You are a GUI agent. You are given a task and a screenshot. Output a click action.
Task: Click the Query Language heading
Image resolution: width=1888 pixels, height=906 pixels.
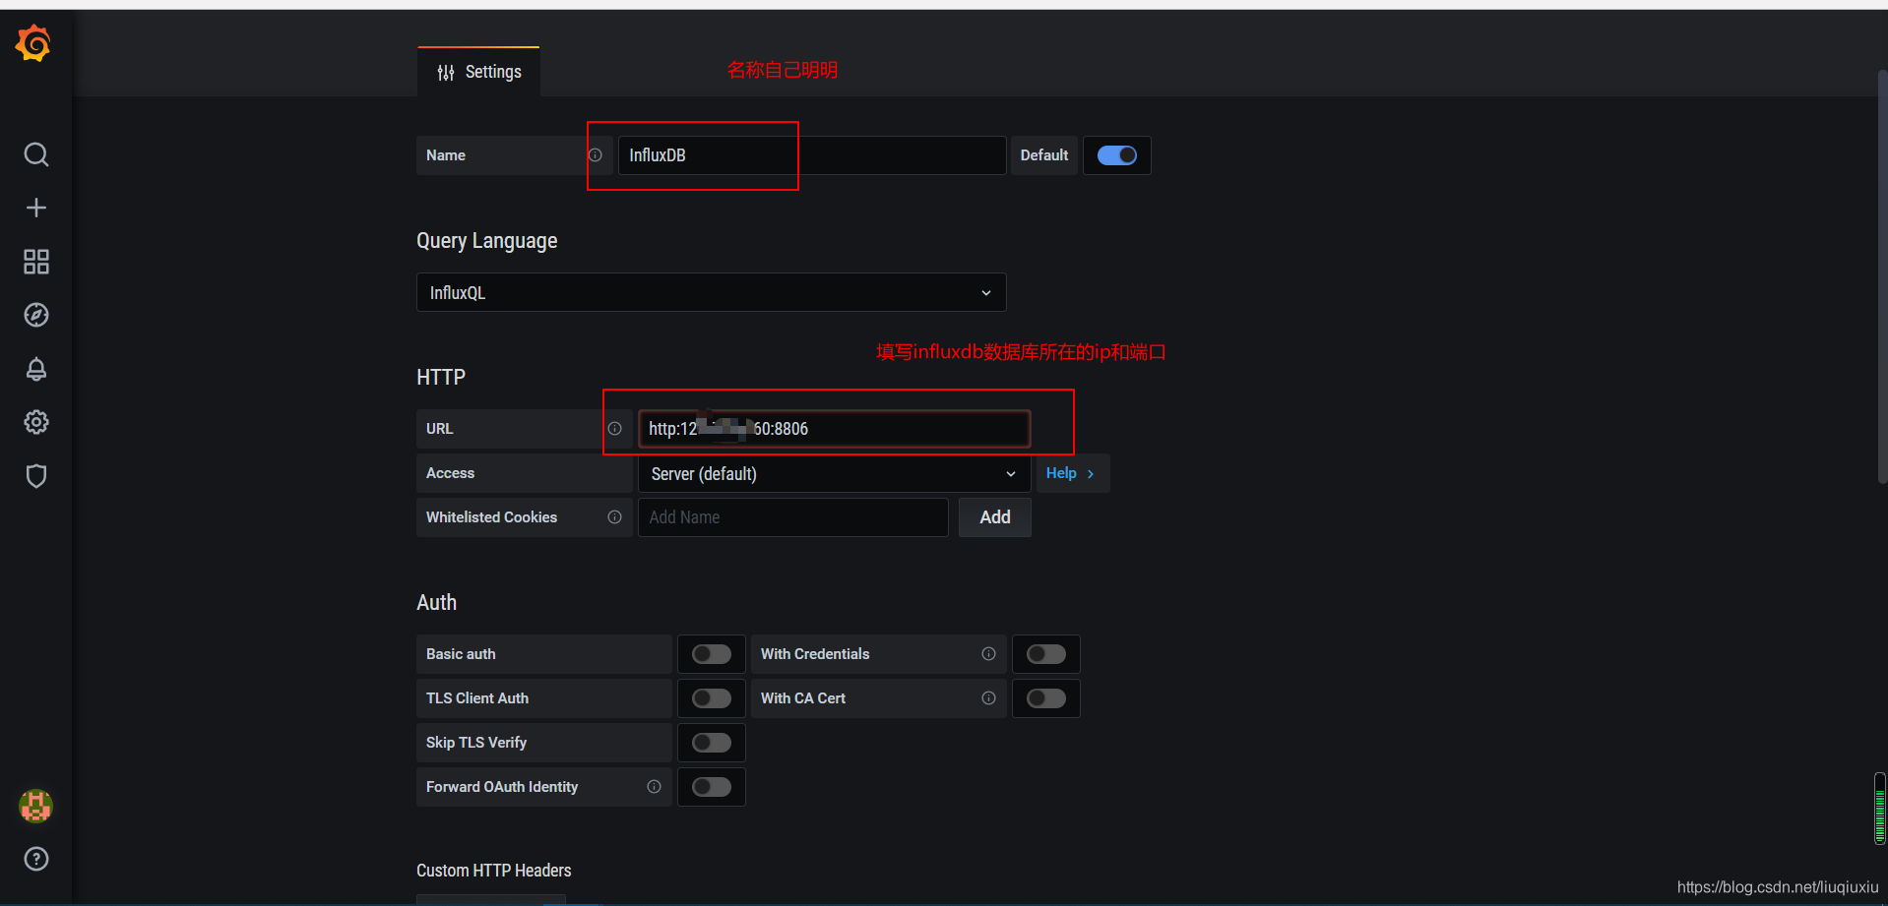(x=487, y=241)
